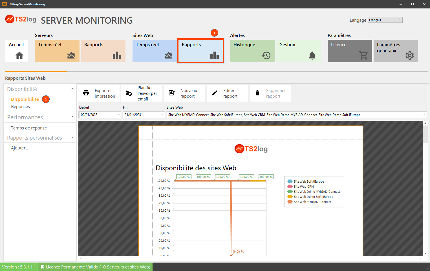
Task: Click the legend text "Site Web Démo Soft4Europe"
Action: pyautogui.click(x=314, y=197)
